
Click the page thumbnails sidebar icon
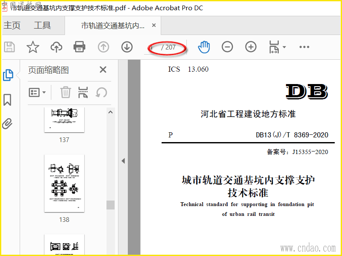pos(8,76)
